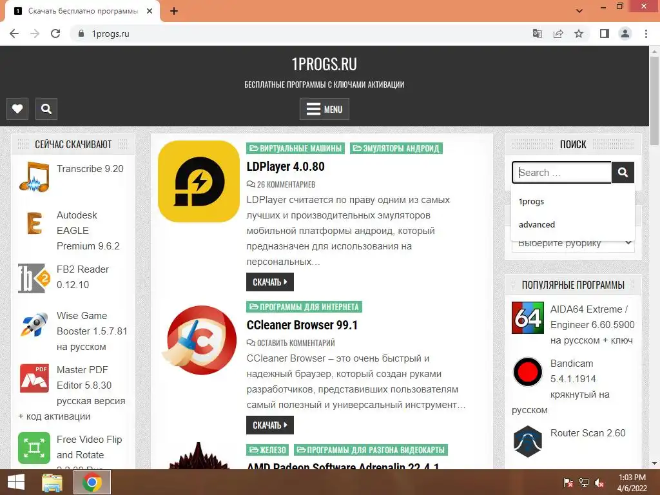
Task: Click the muted volume tray icon
Action: [599, 483]
